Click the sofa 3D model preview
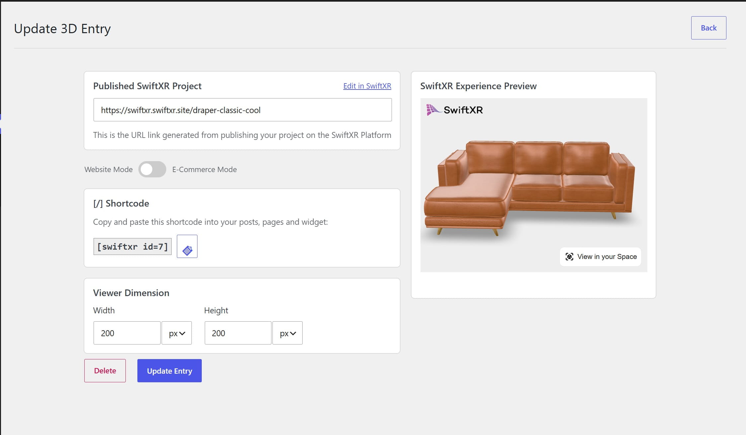746x435 pixels. [x=530, y=188]
